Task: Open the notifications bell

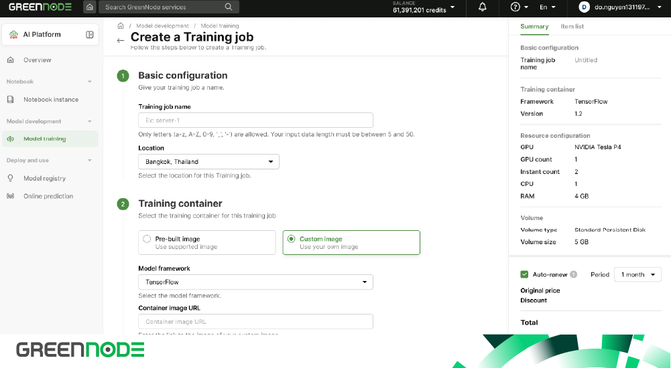Action: tap(482, 7)
